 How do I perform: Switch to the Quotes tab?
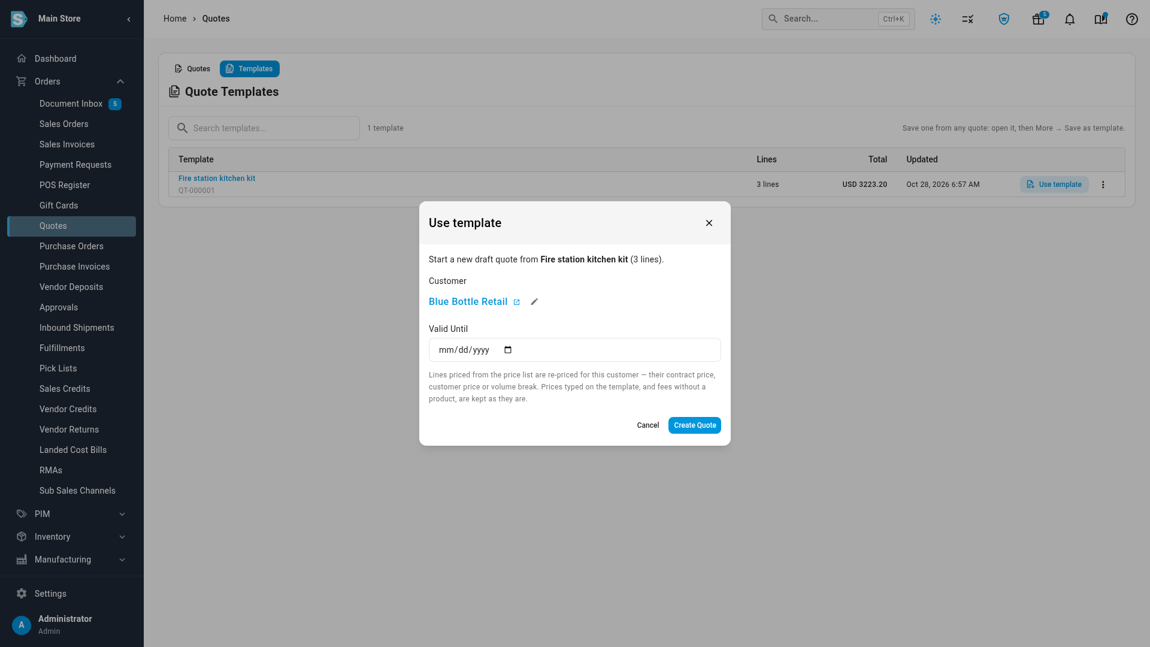tap(192, 69)
